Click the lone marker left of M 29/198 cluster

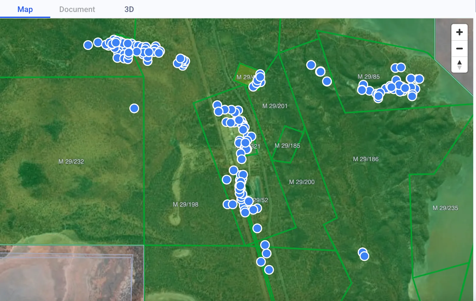[x=227, y=180]
